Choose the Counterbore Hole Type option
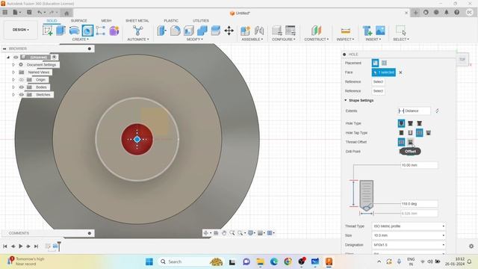This screenshot has height=269, width=478. coord(410,123)
